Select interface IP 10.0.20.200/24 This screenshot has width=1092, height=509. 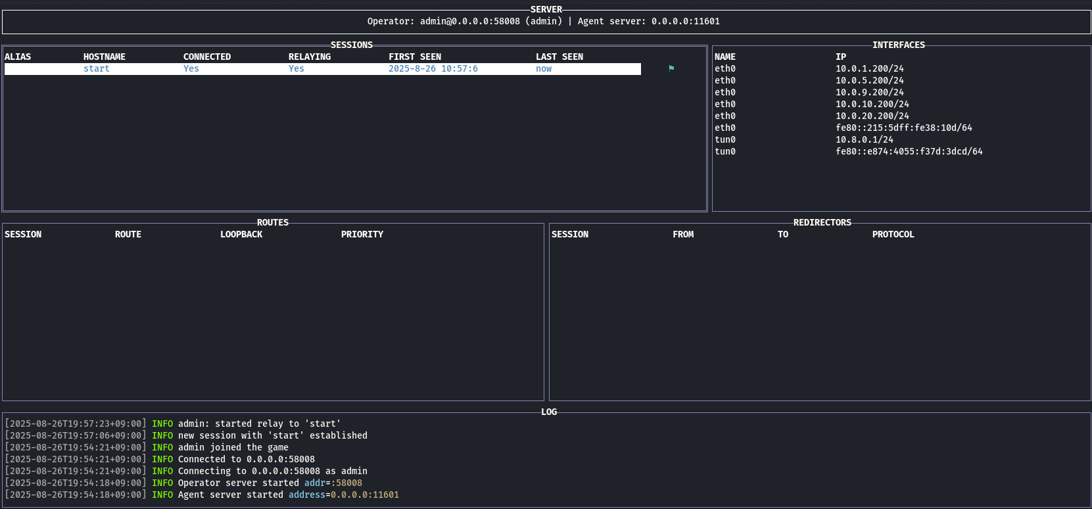pos(872,116)
